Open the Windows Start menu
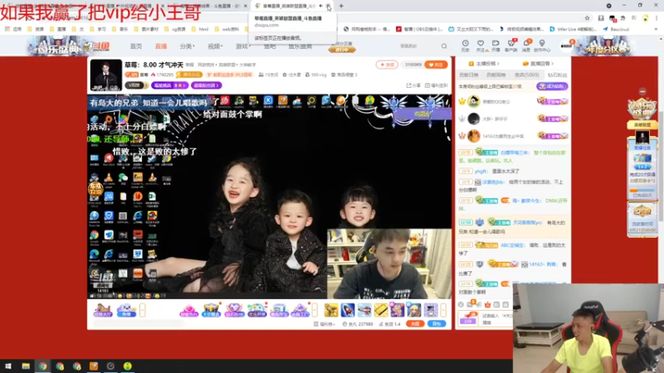Screen dimensions: 664x373 pos(8,366)
